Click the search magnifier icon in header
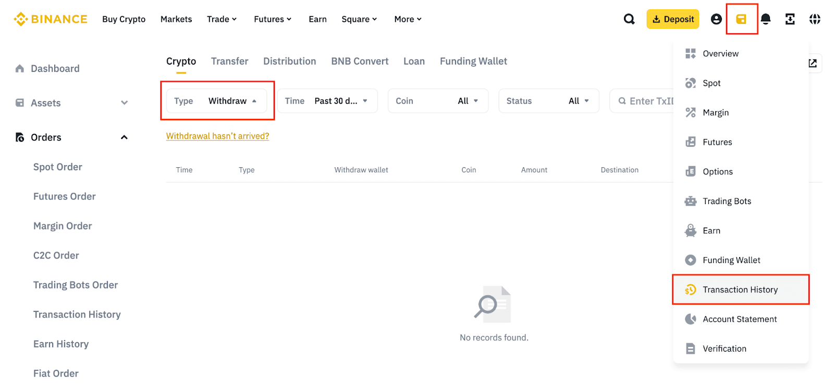Image resolution: width=834 pixels, height=388 pixels. pos(629,19)
